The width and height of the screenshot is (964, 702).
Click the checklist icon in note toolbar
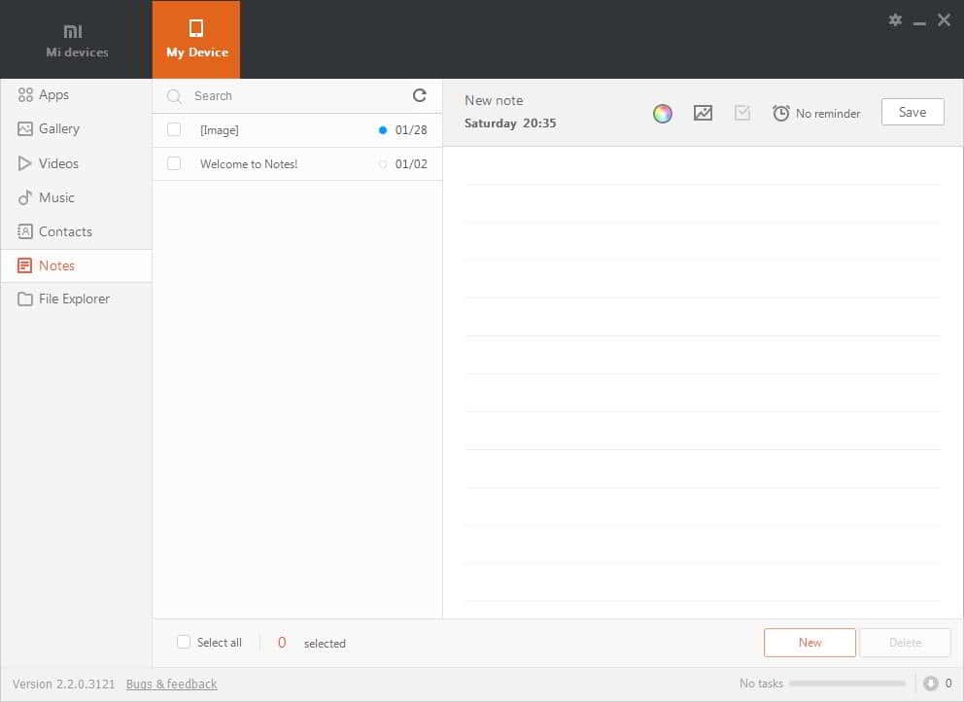[x=742, y=113]
